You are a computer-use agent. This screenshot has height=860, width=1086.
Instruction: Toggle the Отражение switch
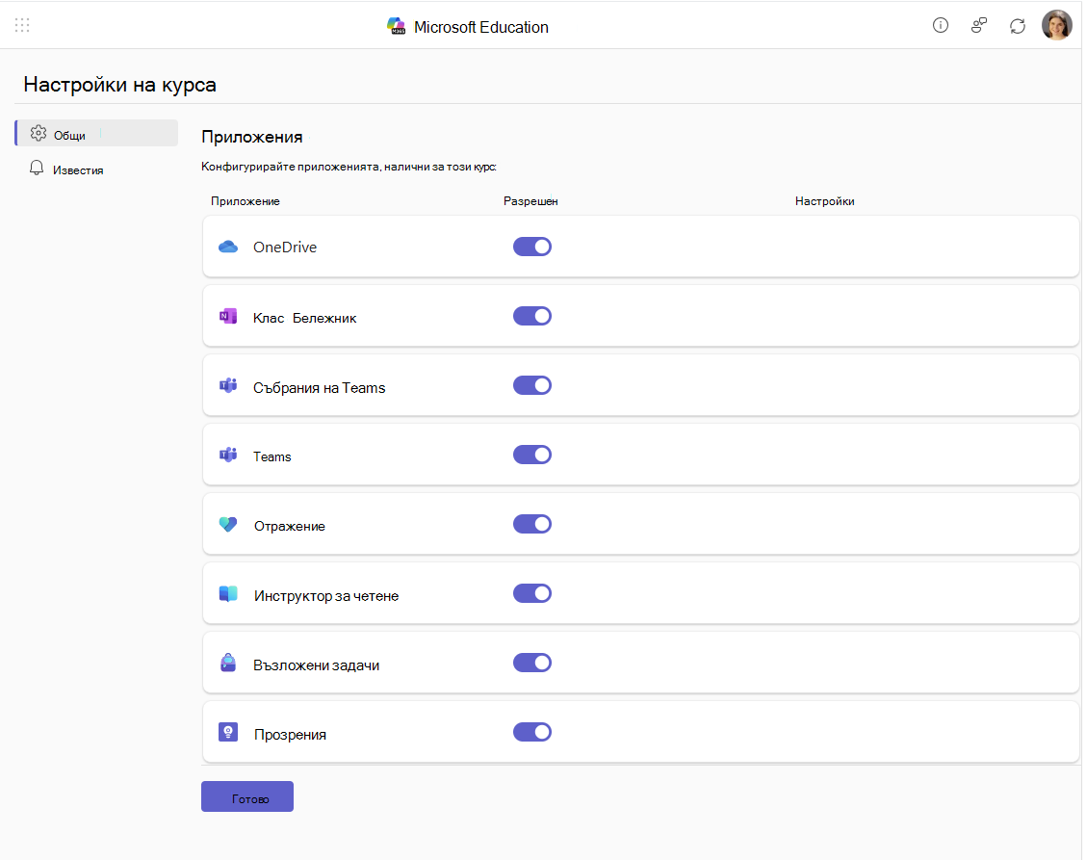(531, 524)
